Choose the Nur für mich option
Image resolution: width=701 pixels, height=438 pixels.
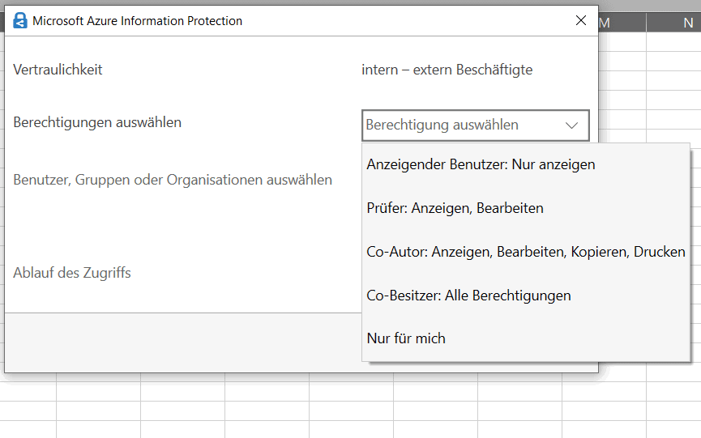pyautogui.click(x=526, y=338)
